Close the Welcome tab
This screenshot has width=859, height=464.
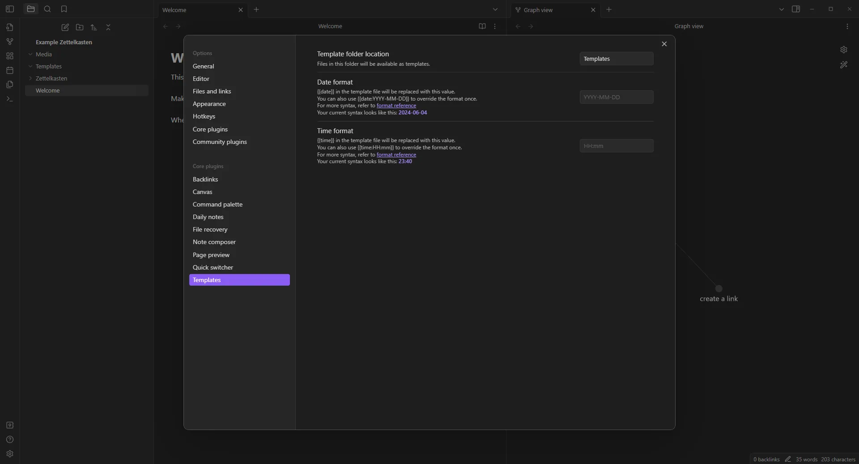click(x=241, y=10)
